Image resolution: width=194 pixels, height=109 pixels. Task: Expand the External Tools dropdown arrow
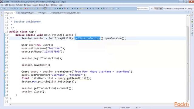[67, 8]
